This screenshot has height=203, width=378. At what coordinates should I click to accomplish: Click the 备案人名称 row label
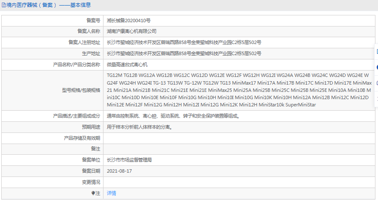coord(89,31)
